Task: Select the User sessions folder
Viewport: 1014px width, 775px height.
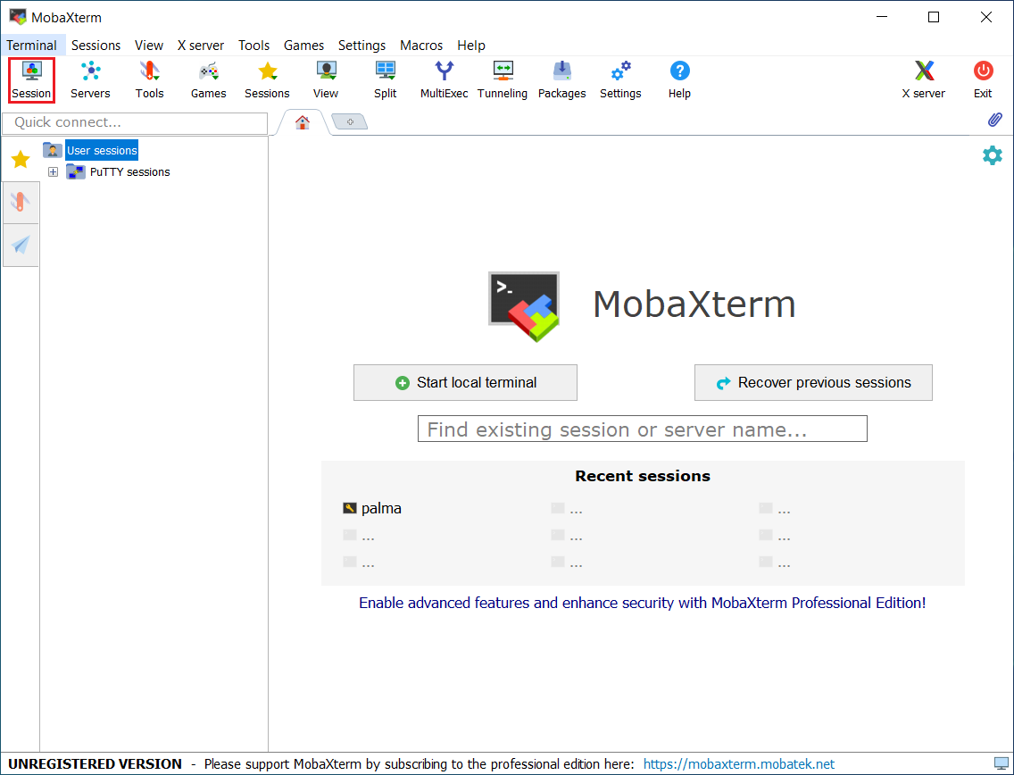Action: pyautogui.click(x=102, y=151)
